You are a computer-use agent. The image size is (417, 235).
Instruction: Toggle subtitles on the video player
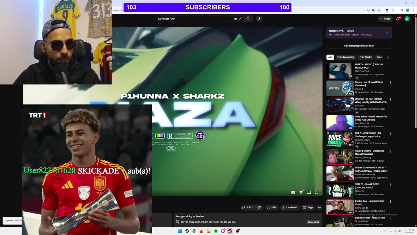(x=293, y=192)
